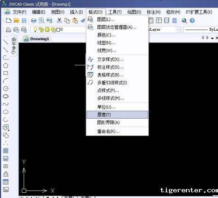The height and width of the screenshot is (198, 218).
Task: Choose 表格样式(B)... menu entry
Action: (x=117, y=75)
